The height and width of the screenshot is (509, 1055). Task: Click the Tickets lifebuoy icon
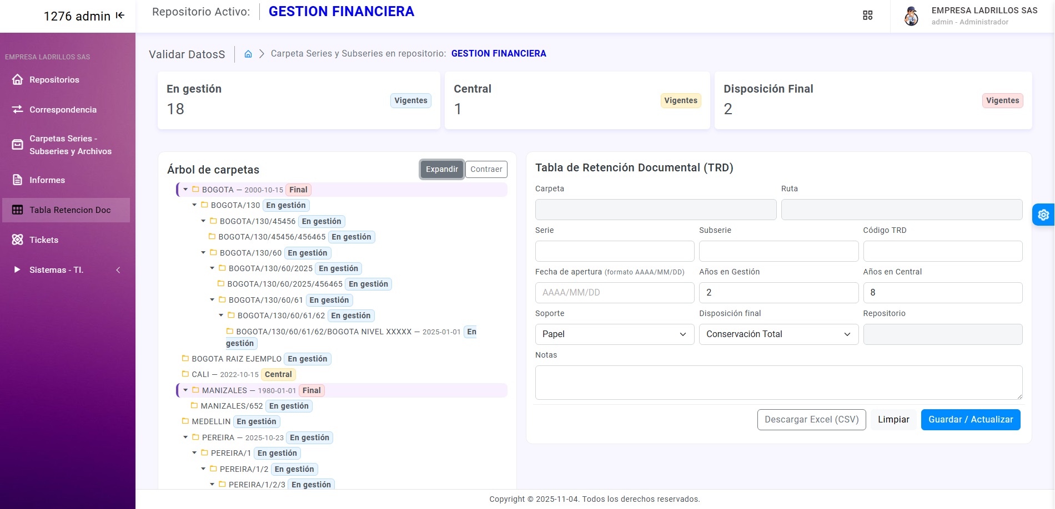pos(18,240)
